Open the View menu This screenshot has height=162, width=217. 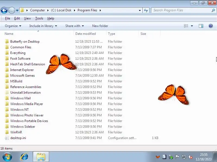click(27, 18)
